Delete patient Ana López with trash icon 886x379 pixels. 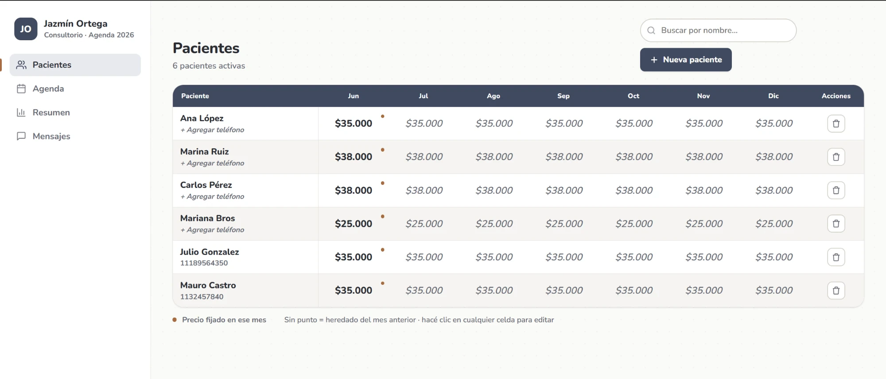pyautogui.click(x=836, y=123)
